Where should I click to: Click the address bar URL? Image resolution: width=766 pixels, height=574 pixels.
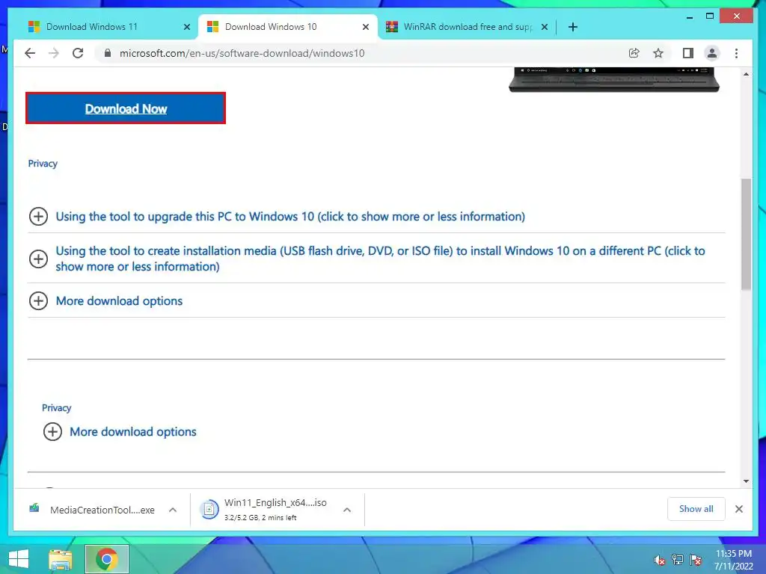pos(242,53)
